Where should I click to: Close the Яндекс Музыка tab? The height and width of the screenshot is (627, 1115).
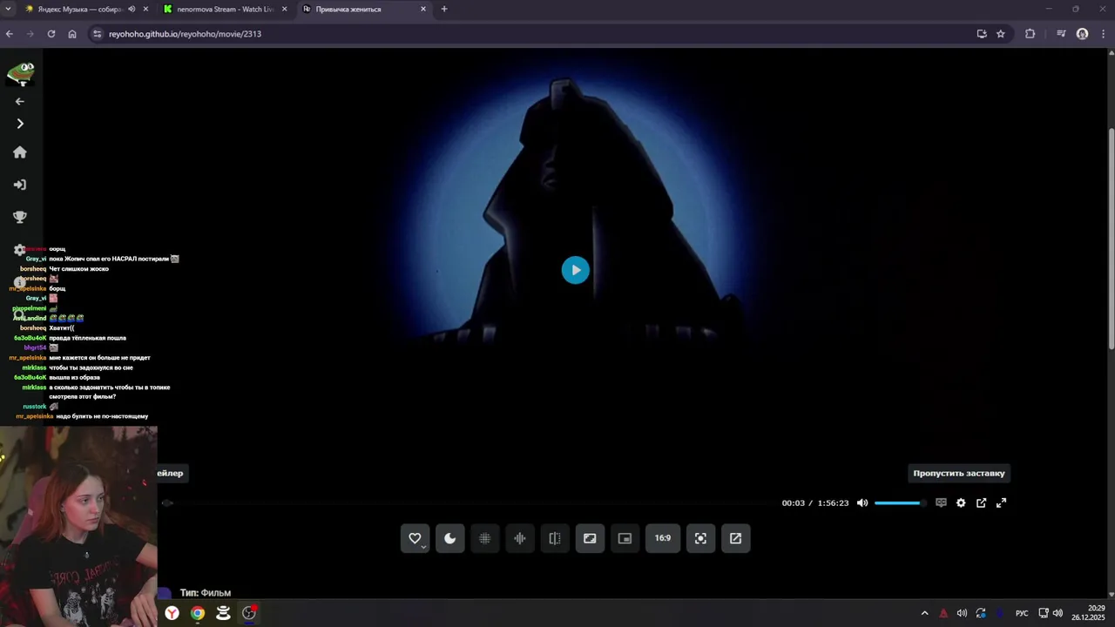pos(145,9)
